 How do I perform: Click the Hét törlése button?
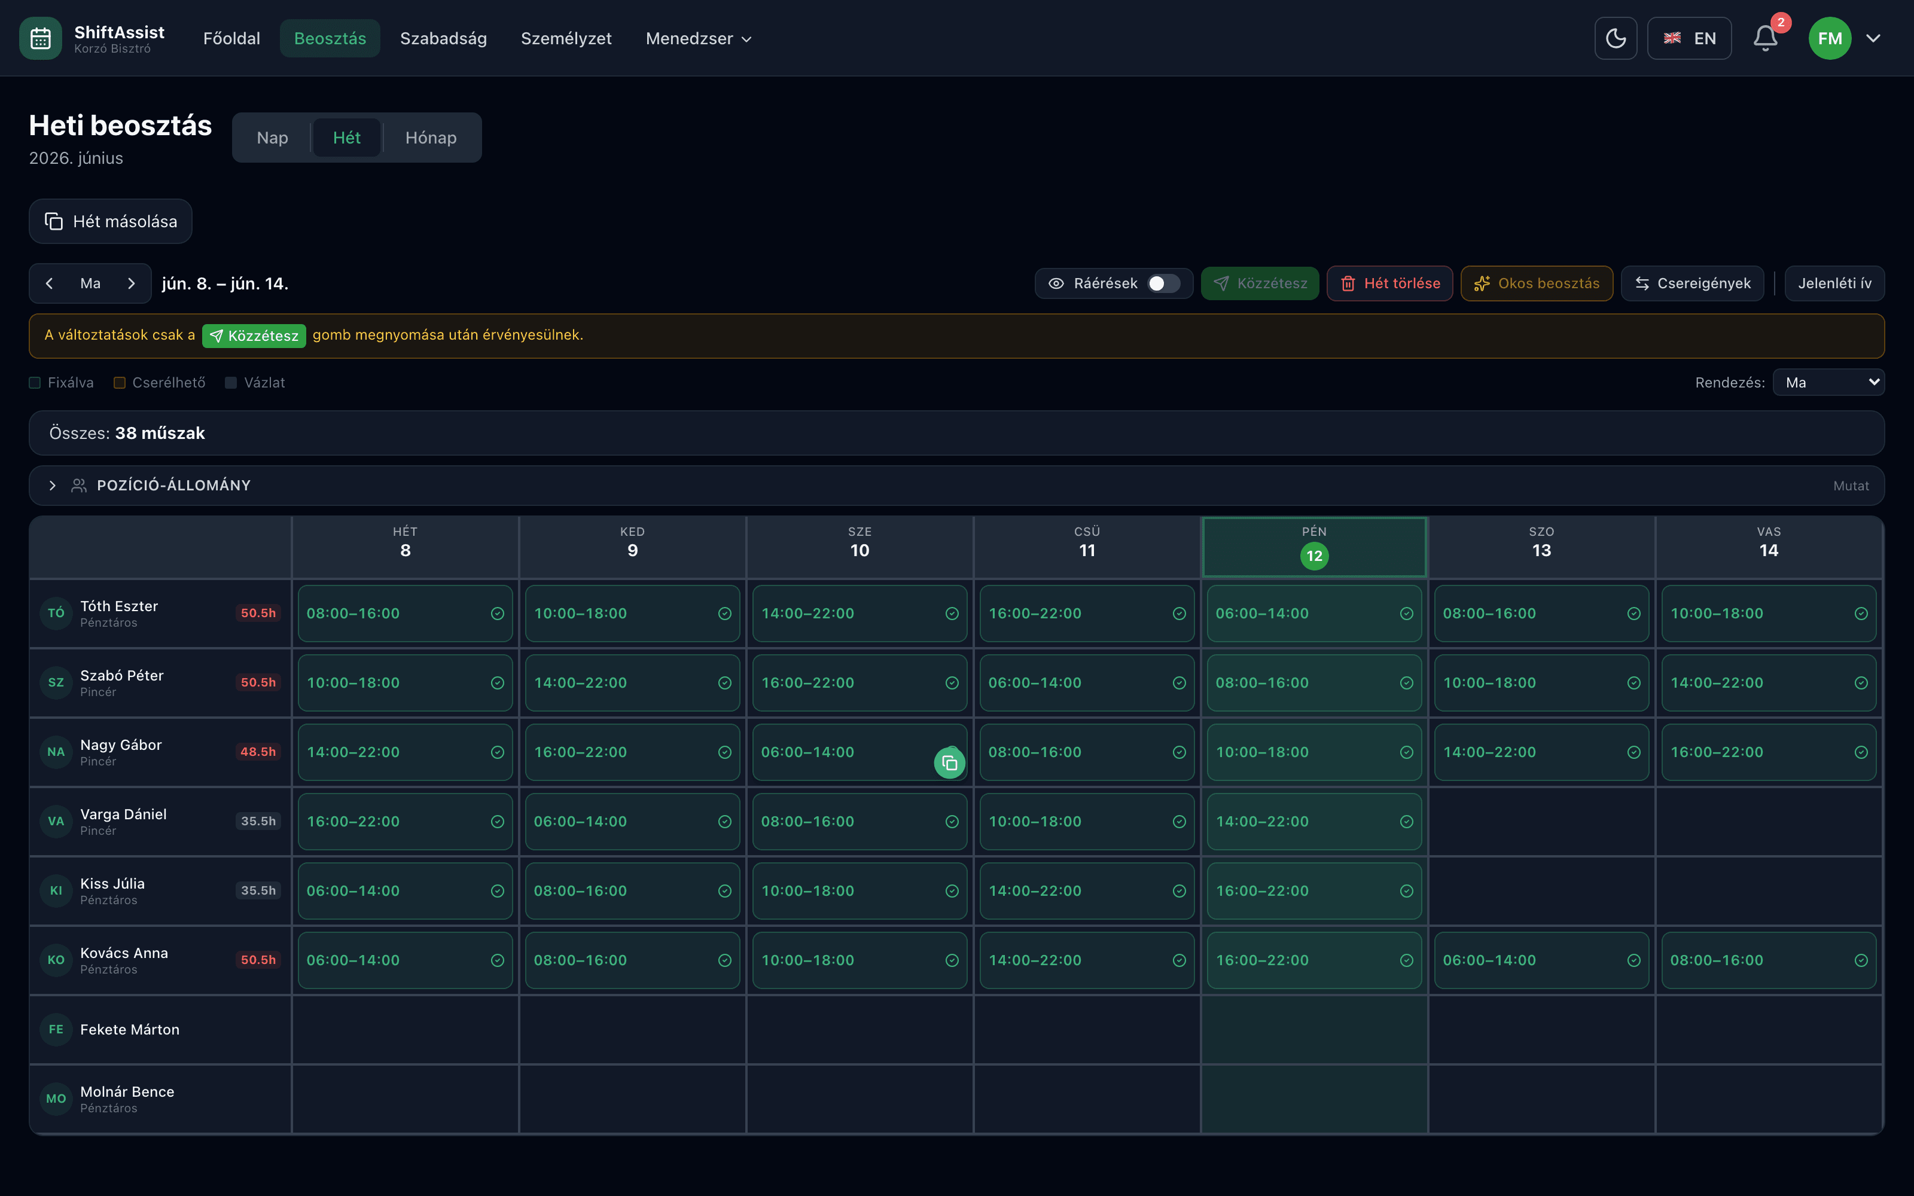point(1389,283)
